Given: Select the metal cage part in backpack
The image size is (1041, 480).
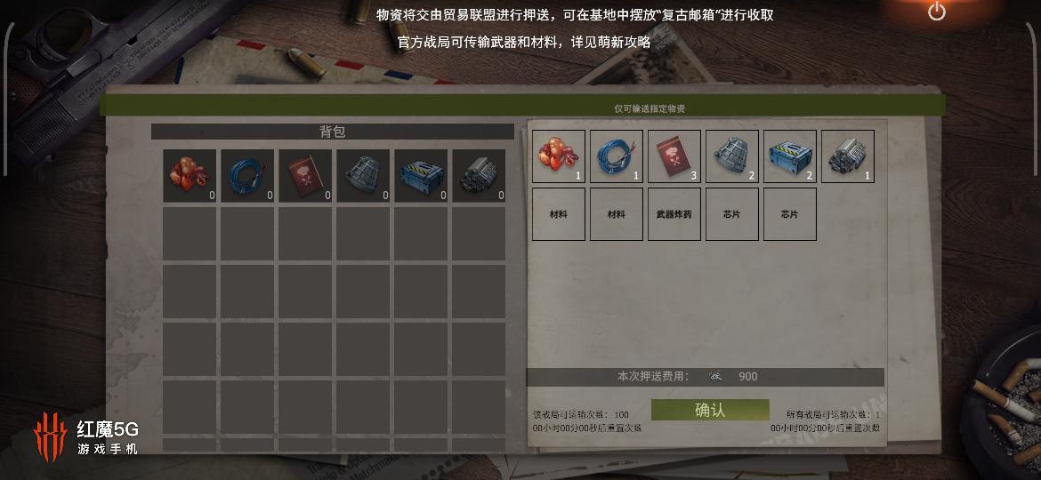Looking at the screenshot, I should pos(363,176).
